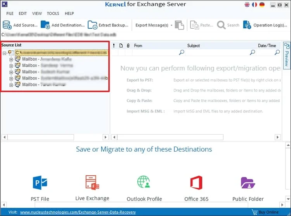
Task: Open Operation Logs icon
Action: coord(247,25)
